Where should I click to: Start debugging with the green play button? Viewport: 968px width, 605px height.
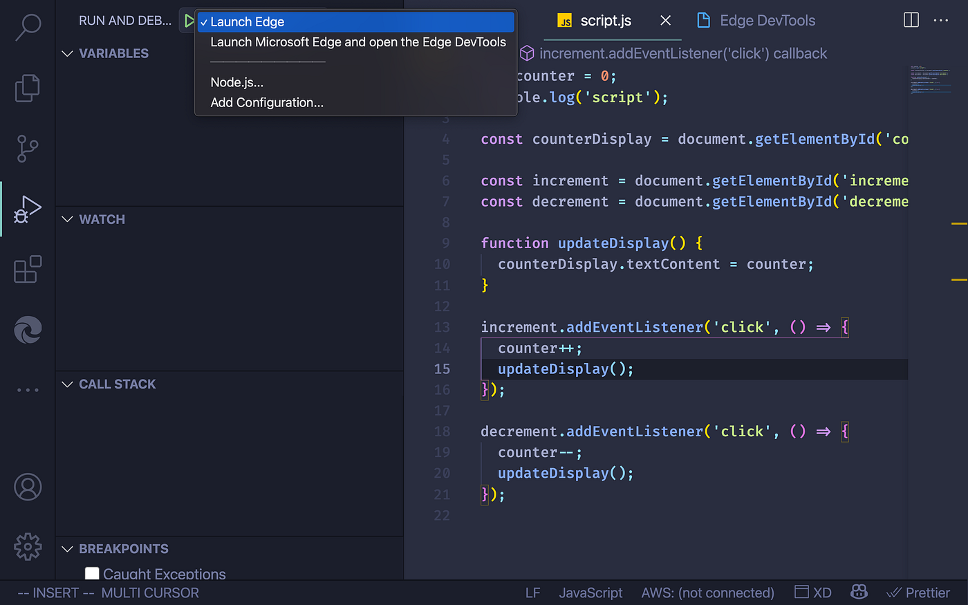coord(189,19)
